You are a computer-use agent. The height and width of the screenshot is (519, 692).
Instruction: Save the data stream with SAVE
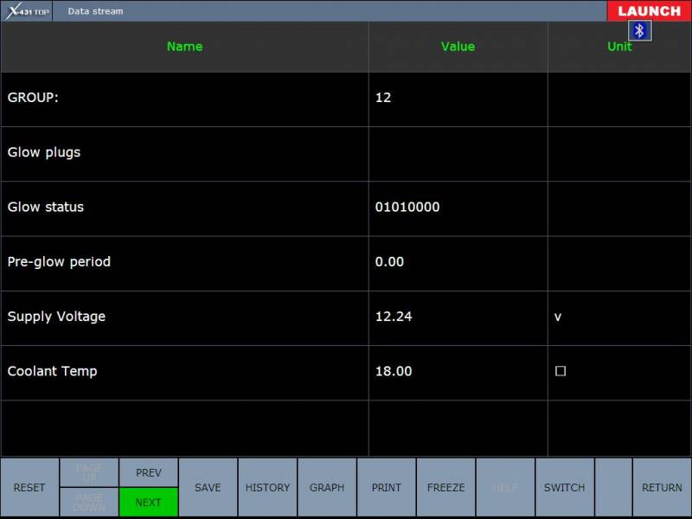tap(208, 488)
